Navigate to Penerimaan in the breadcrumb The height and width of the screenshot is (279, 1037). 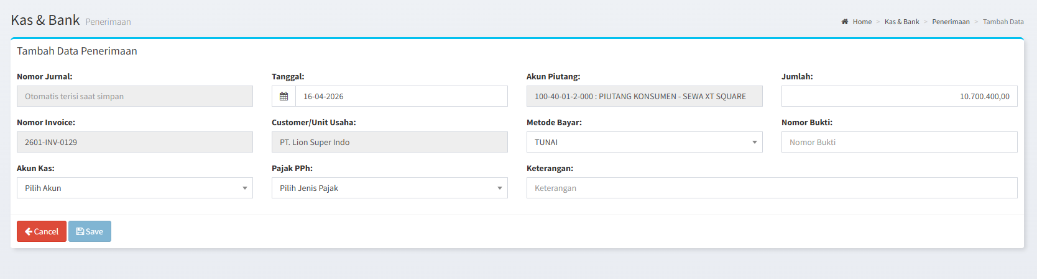[x=951, y=22]
